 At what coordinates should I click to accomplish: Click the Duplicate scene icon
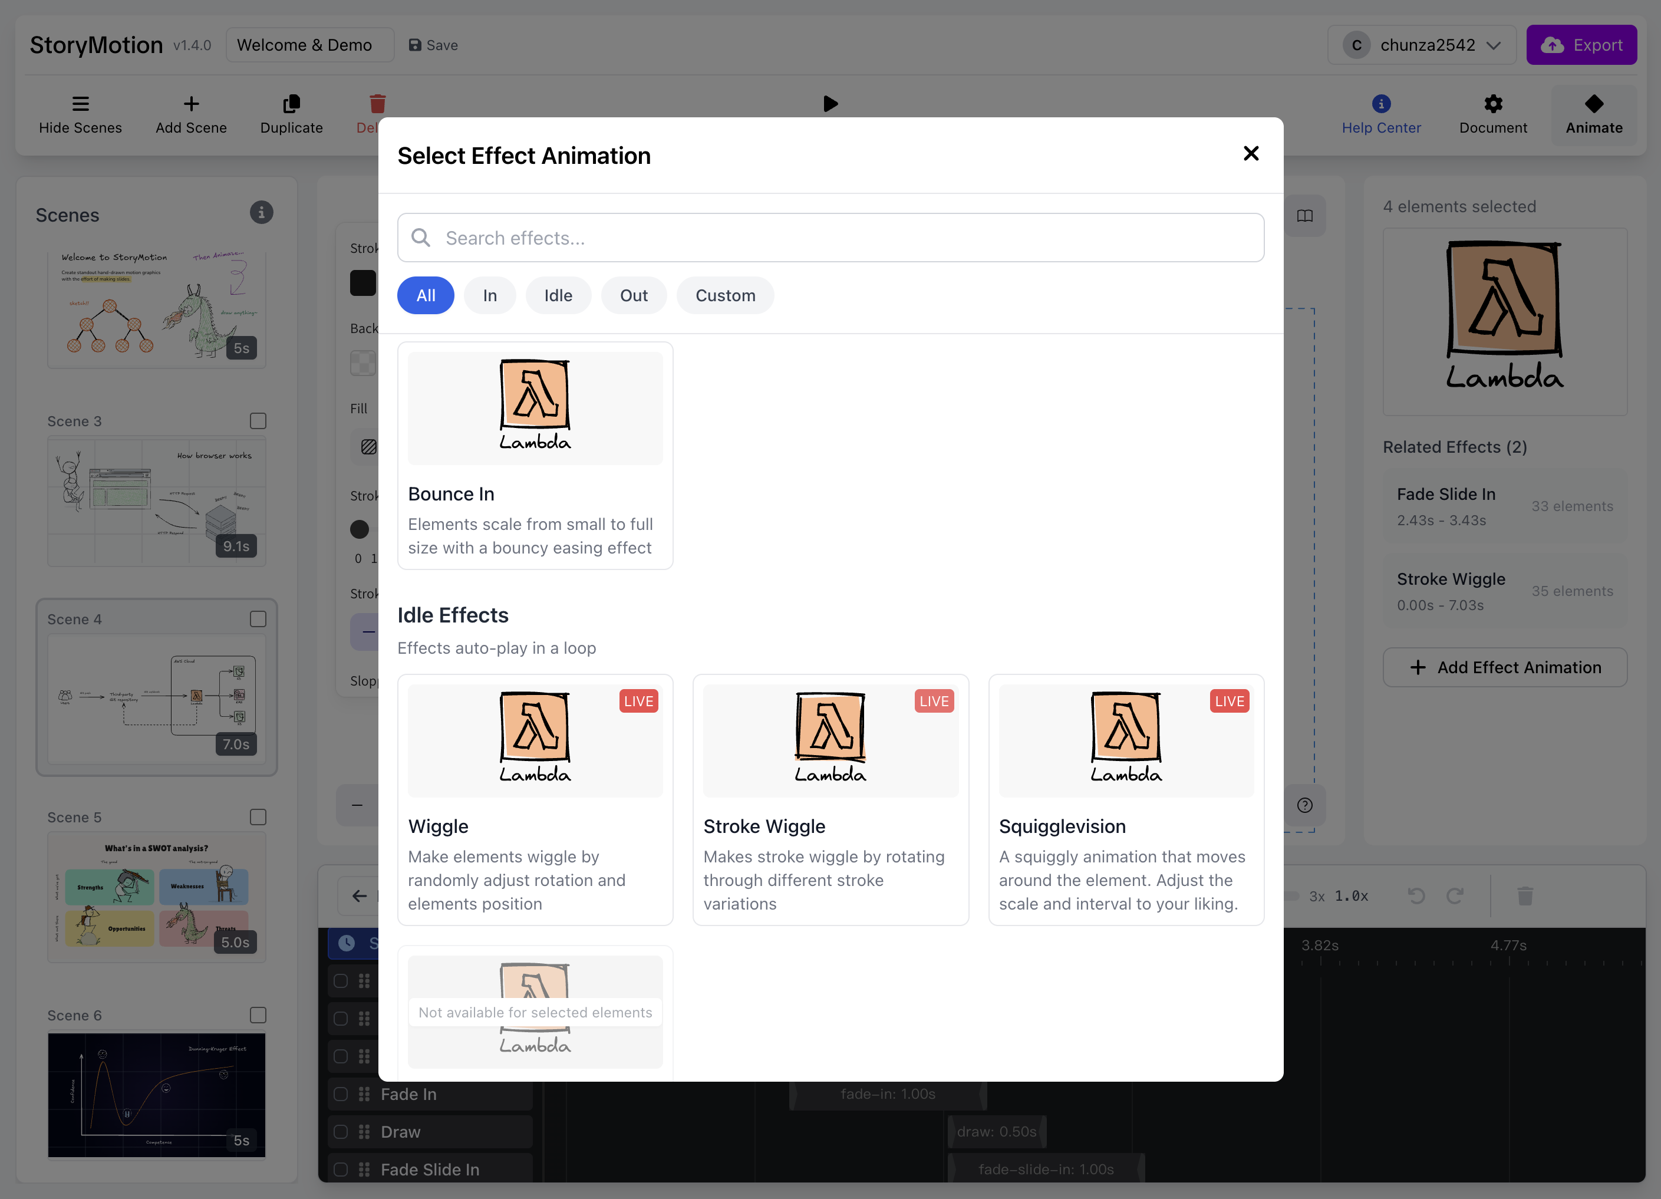point(291,104)
